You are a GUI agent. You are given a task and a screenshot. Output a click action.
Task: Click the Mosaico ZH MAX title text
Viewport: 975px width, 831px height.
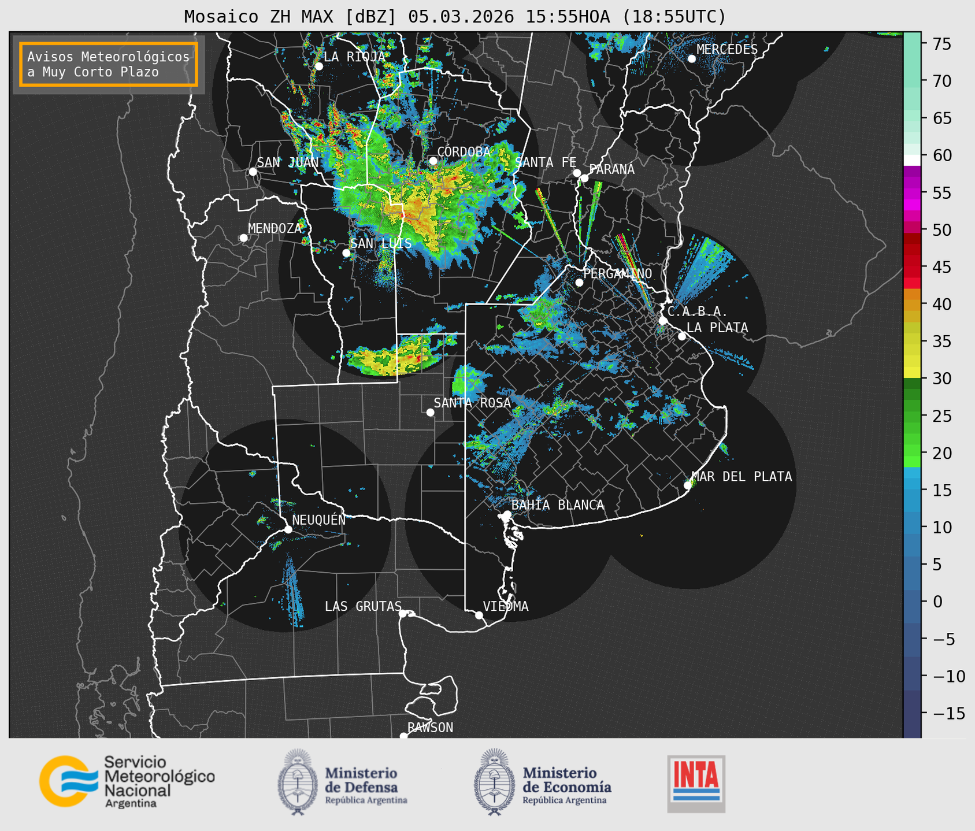click(454, 17)
